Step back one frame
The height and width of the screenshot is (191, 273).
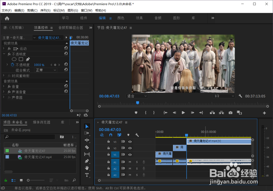pos(174,113)
